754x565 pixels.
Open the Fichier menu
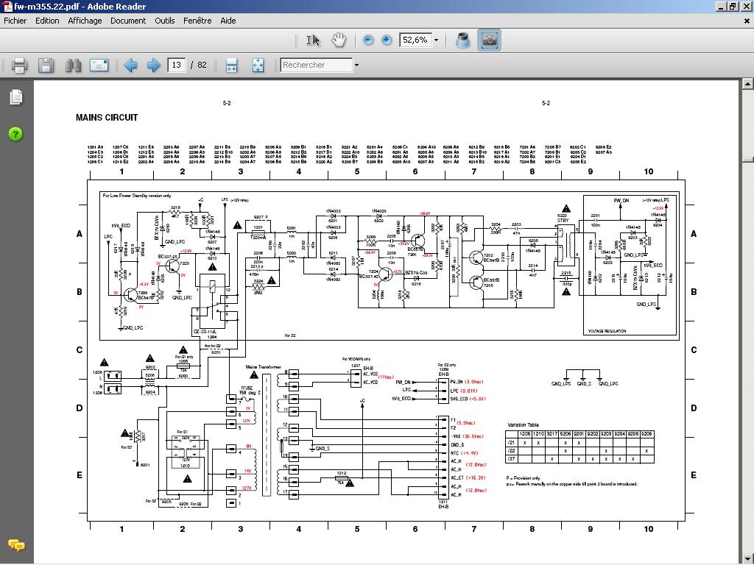pyautogui.click(x=15, y=21)
